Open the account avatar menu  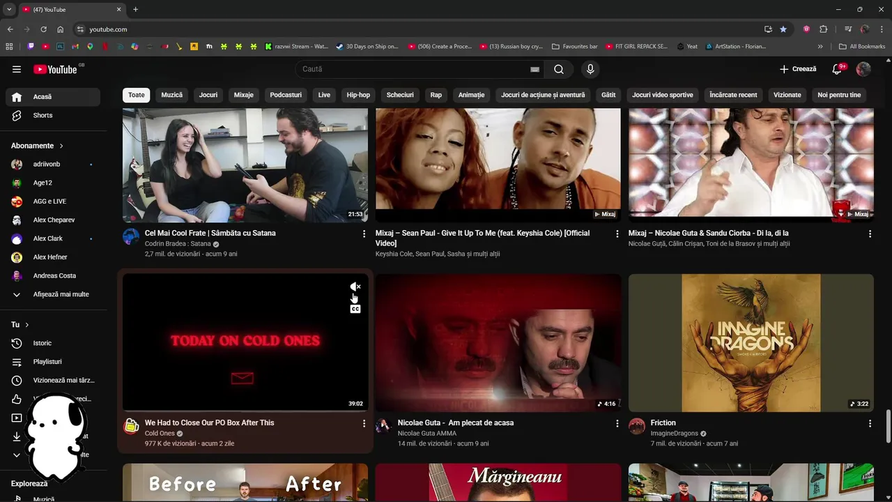click(863, 69)
